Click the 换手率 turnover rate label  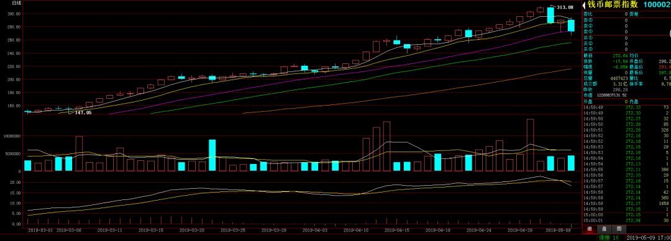[x=637, y=84]
